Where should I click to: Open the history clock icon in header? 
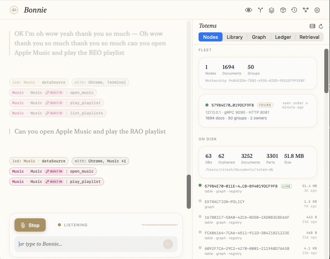click(x=294, y=10)
